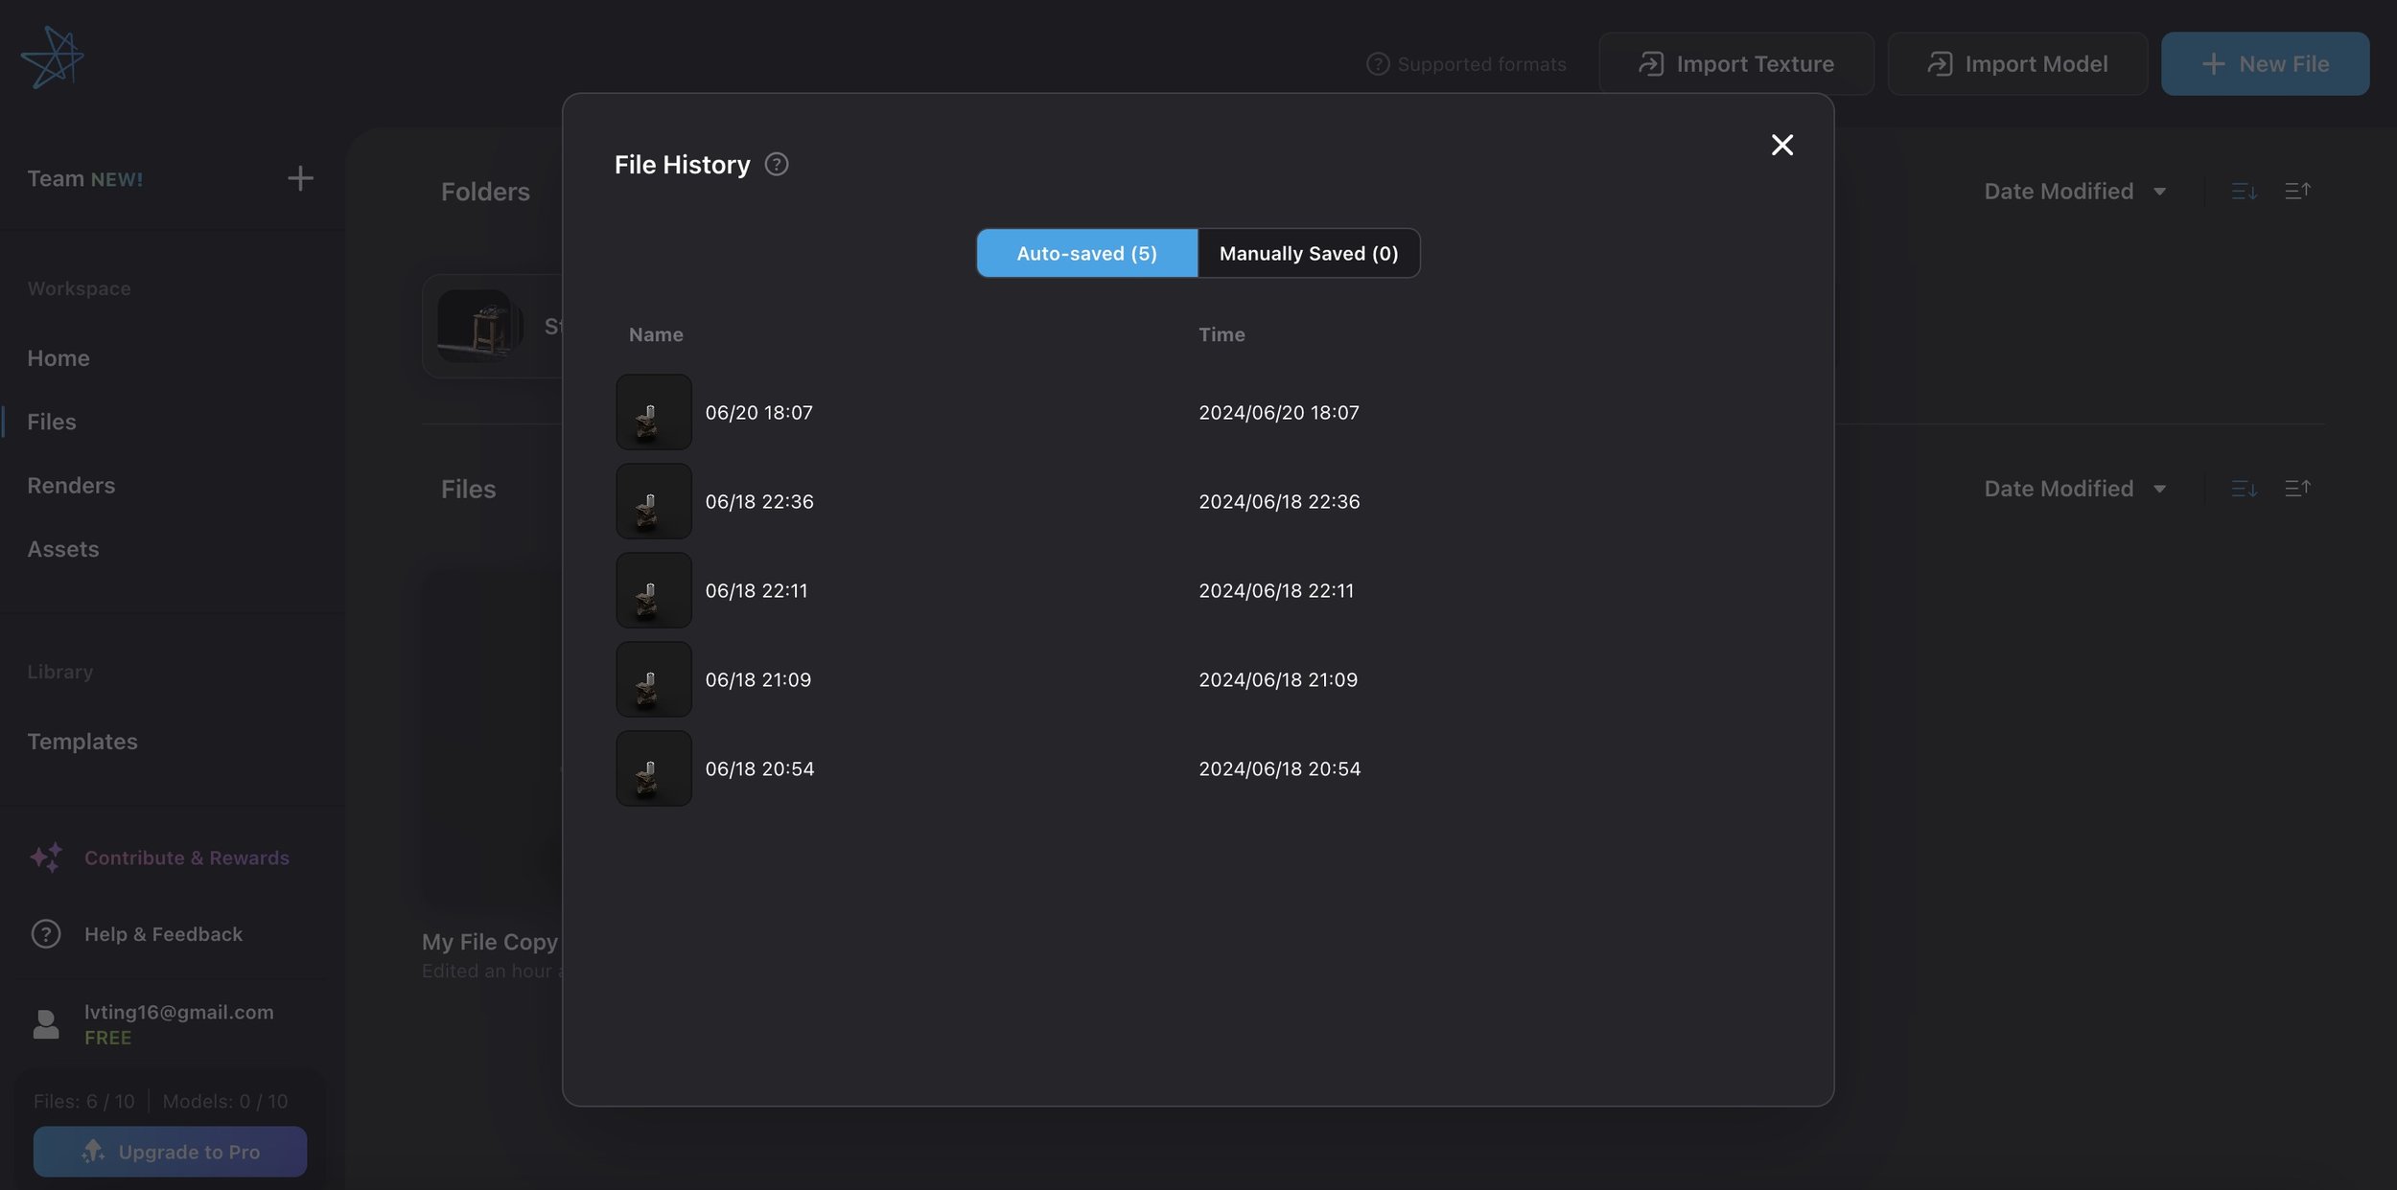
Task: Go to Templates in the Library
Action: [82, 742]
